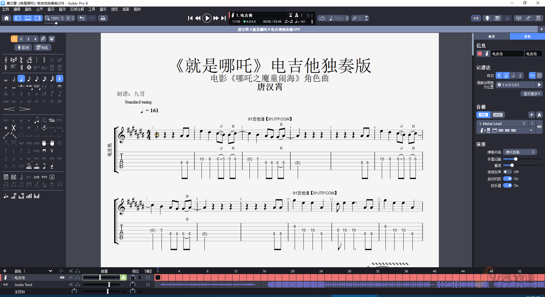Select the quarter note duration in palette
This screenshot has width=545, height=297.
[x=21, y=79]
